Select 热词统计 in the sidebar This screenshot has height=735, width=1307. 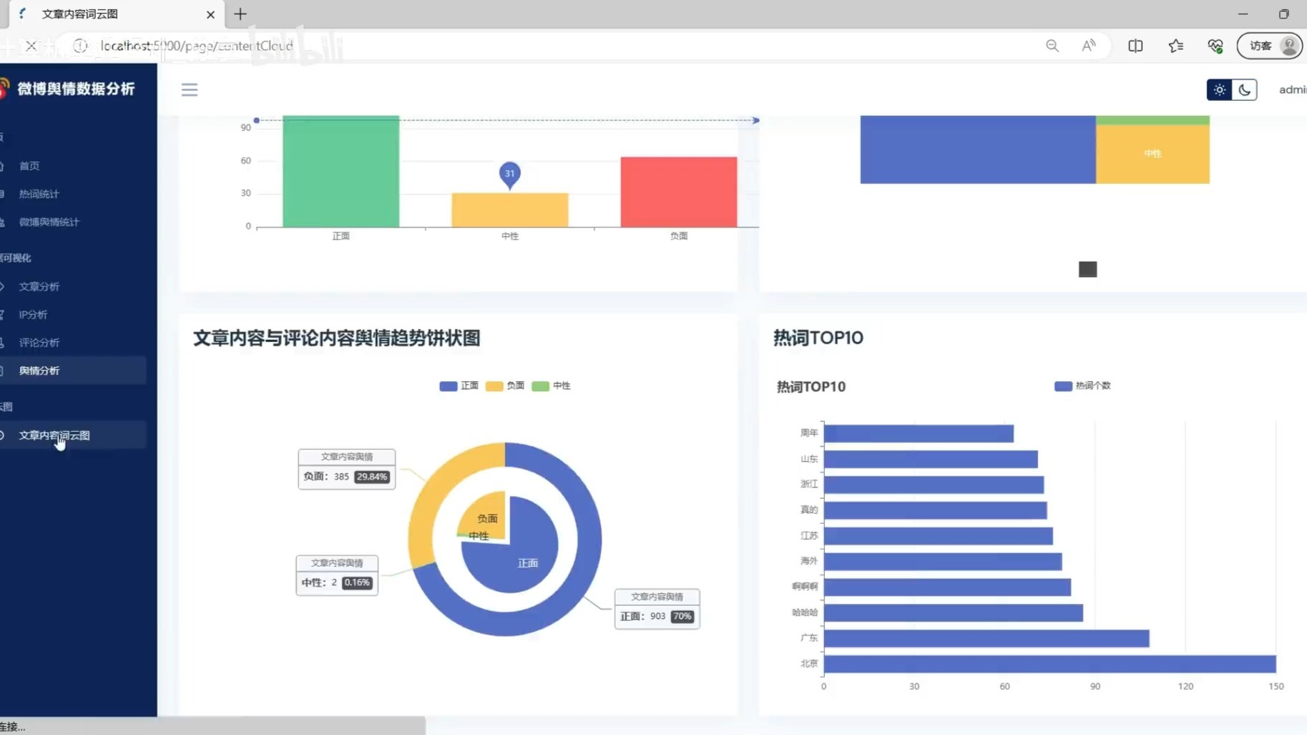coord(39,193)
